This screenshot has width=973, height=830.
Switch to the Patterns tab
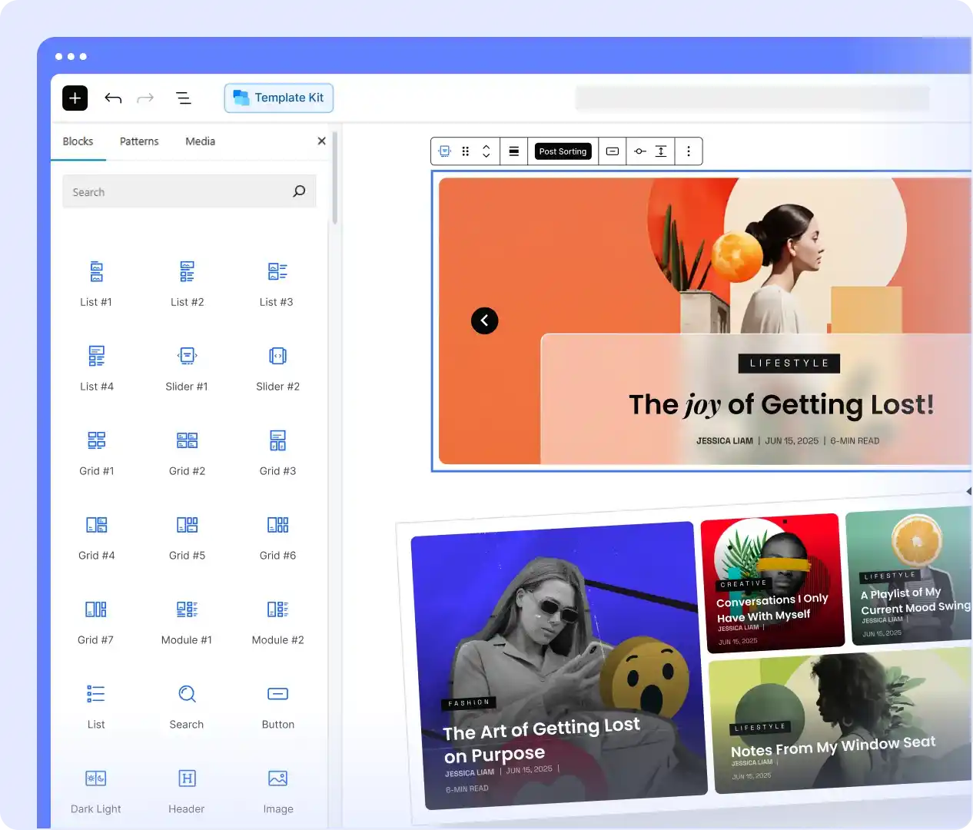click(x=139, y=141)
